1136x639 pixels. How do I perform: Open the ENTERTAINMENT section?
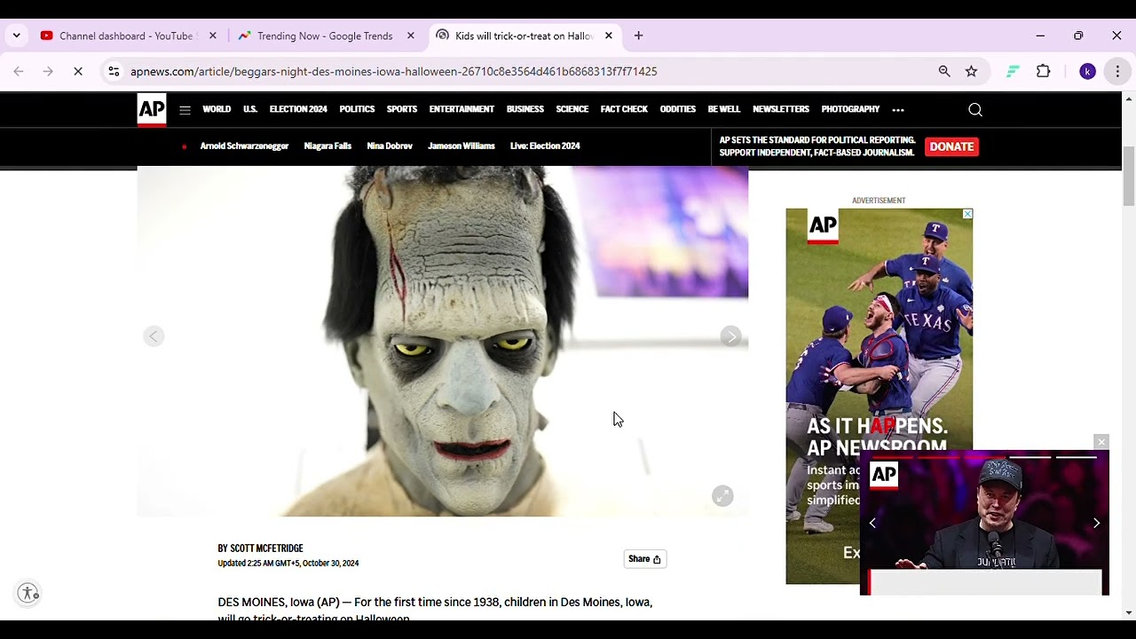tap(461, 109)
